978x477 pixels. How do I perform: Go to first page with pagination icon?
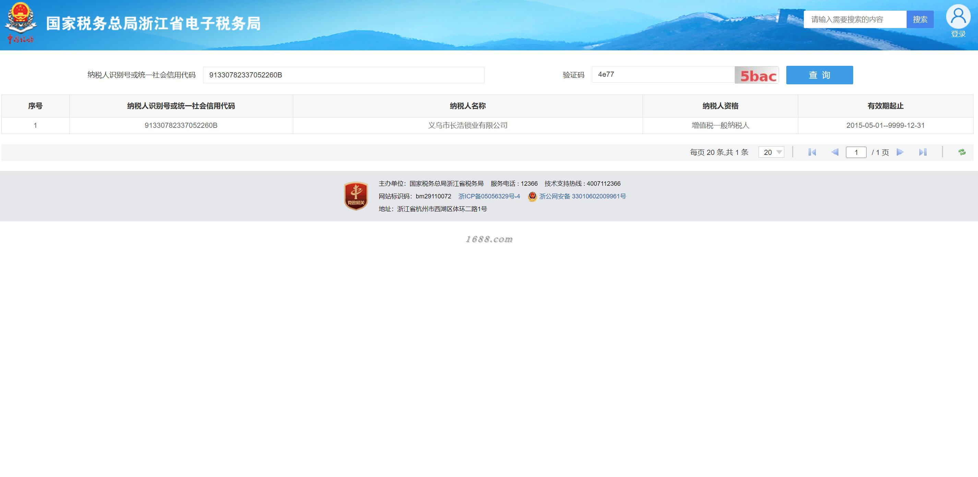pos(812,152)
